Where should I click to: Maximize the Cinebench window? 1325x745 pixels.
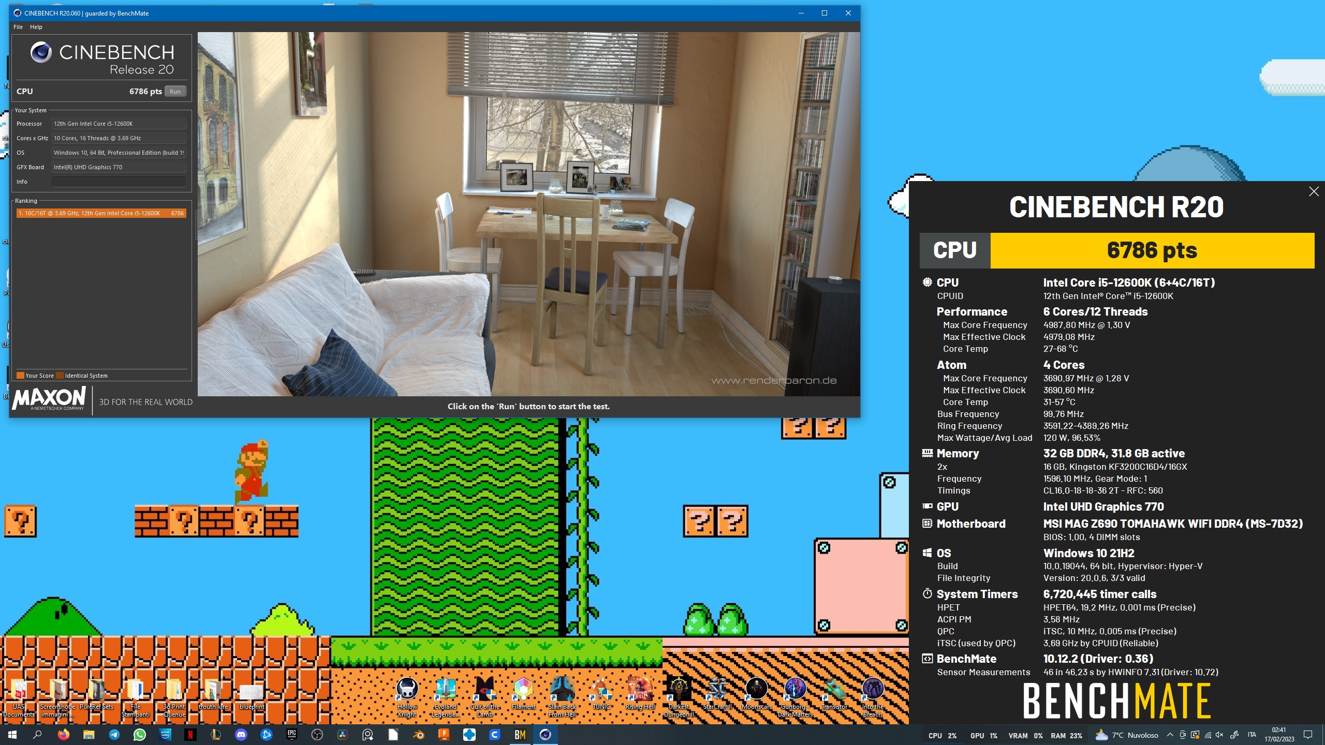(825, 13)
